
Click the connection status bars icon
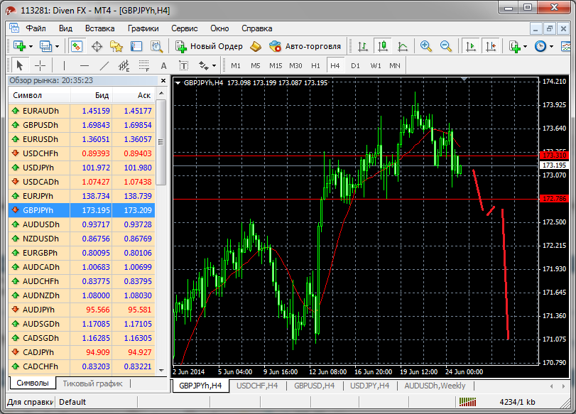(x=467, y=402)
